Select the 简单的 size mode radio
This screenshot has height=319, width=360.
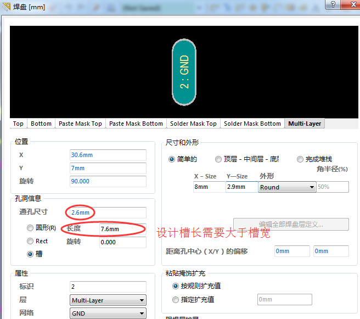point(172,159)
